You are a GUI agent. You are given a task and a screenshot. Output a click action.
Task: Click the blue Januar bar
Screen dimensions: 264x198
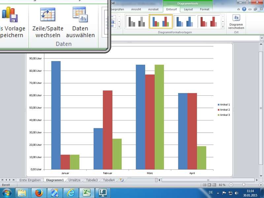56,115
